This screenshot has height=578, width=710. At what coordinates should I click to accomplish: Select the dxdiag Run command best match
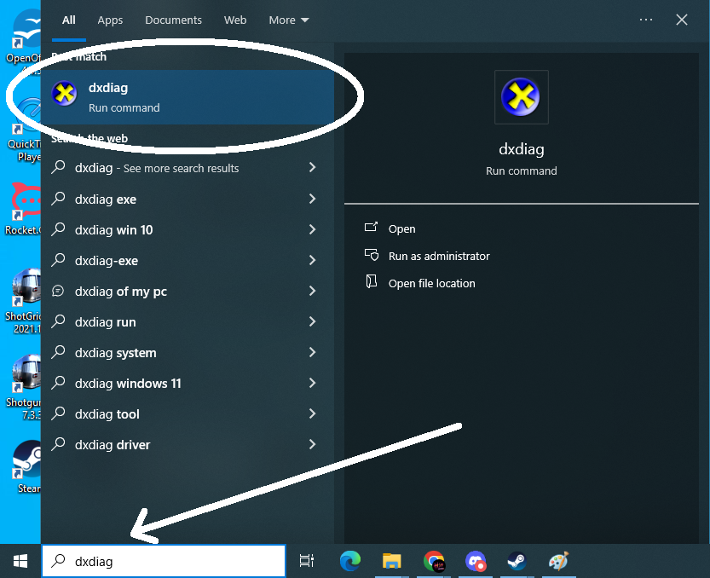(188, 97)
